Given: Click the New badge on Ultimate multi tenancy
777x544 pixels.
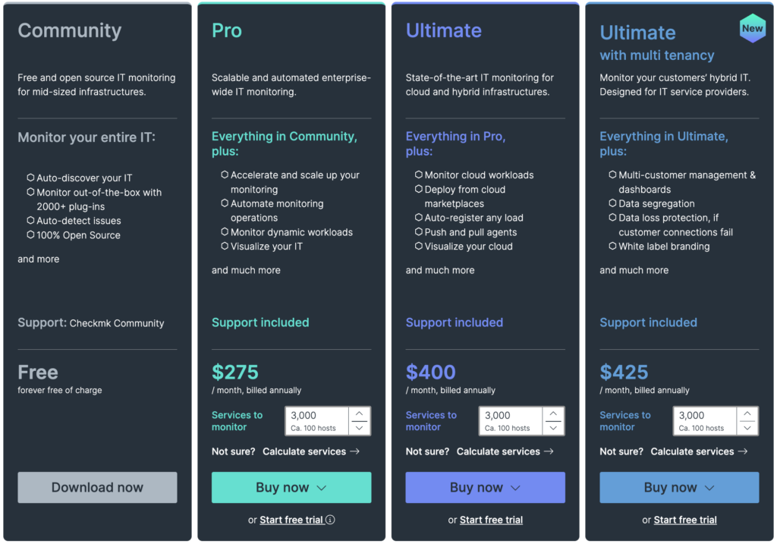Looking at the screenshot, I should (x=752, y=29).
